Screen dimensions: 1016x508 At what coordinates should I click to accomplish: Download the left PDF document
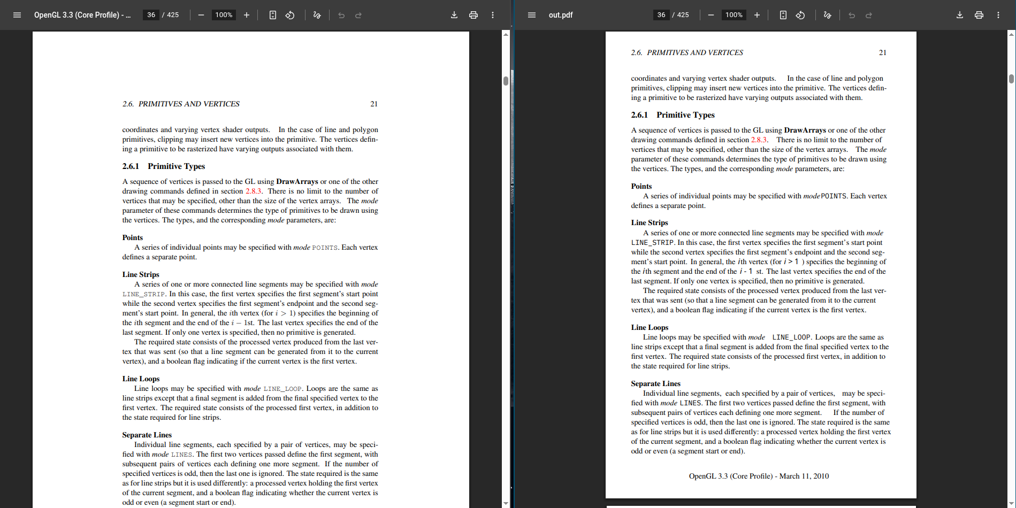(x=454, y=15)
